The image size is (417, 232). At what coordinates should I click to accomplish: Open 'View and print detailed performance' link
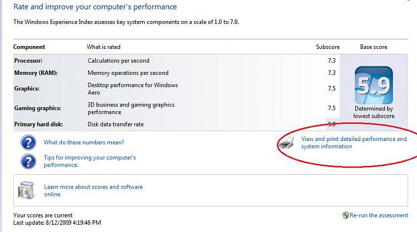(x=354, y=143)
